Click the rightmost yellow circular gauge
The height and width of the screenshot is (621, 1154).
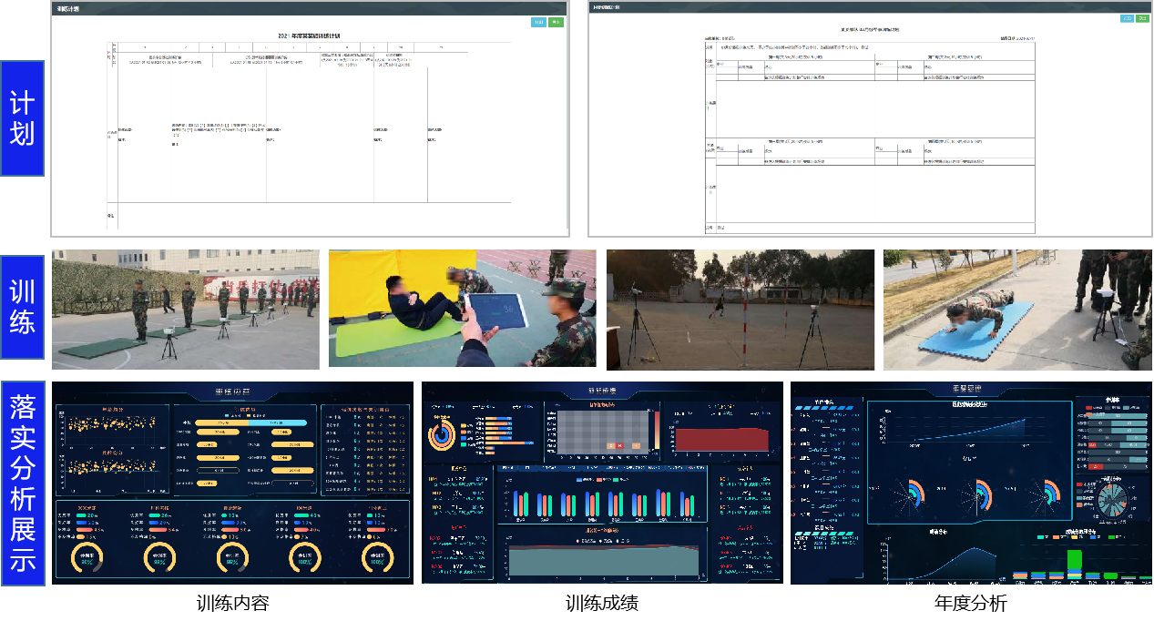click(379, 559)
